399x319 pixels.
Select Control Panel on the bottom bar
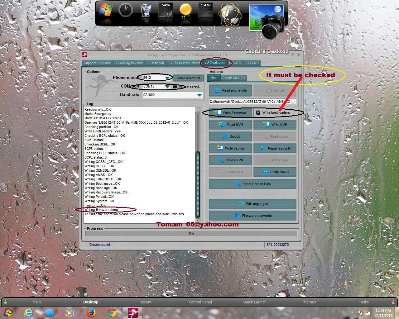[200, 302]
